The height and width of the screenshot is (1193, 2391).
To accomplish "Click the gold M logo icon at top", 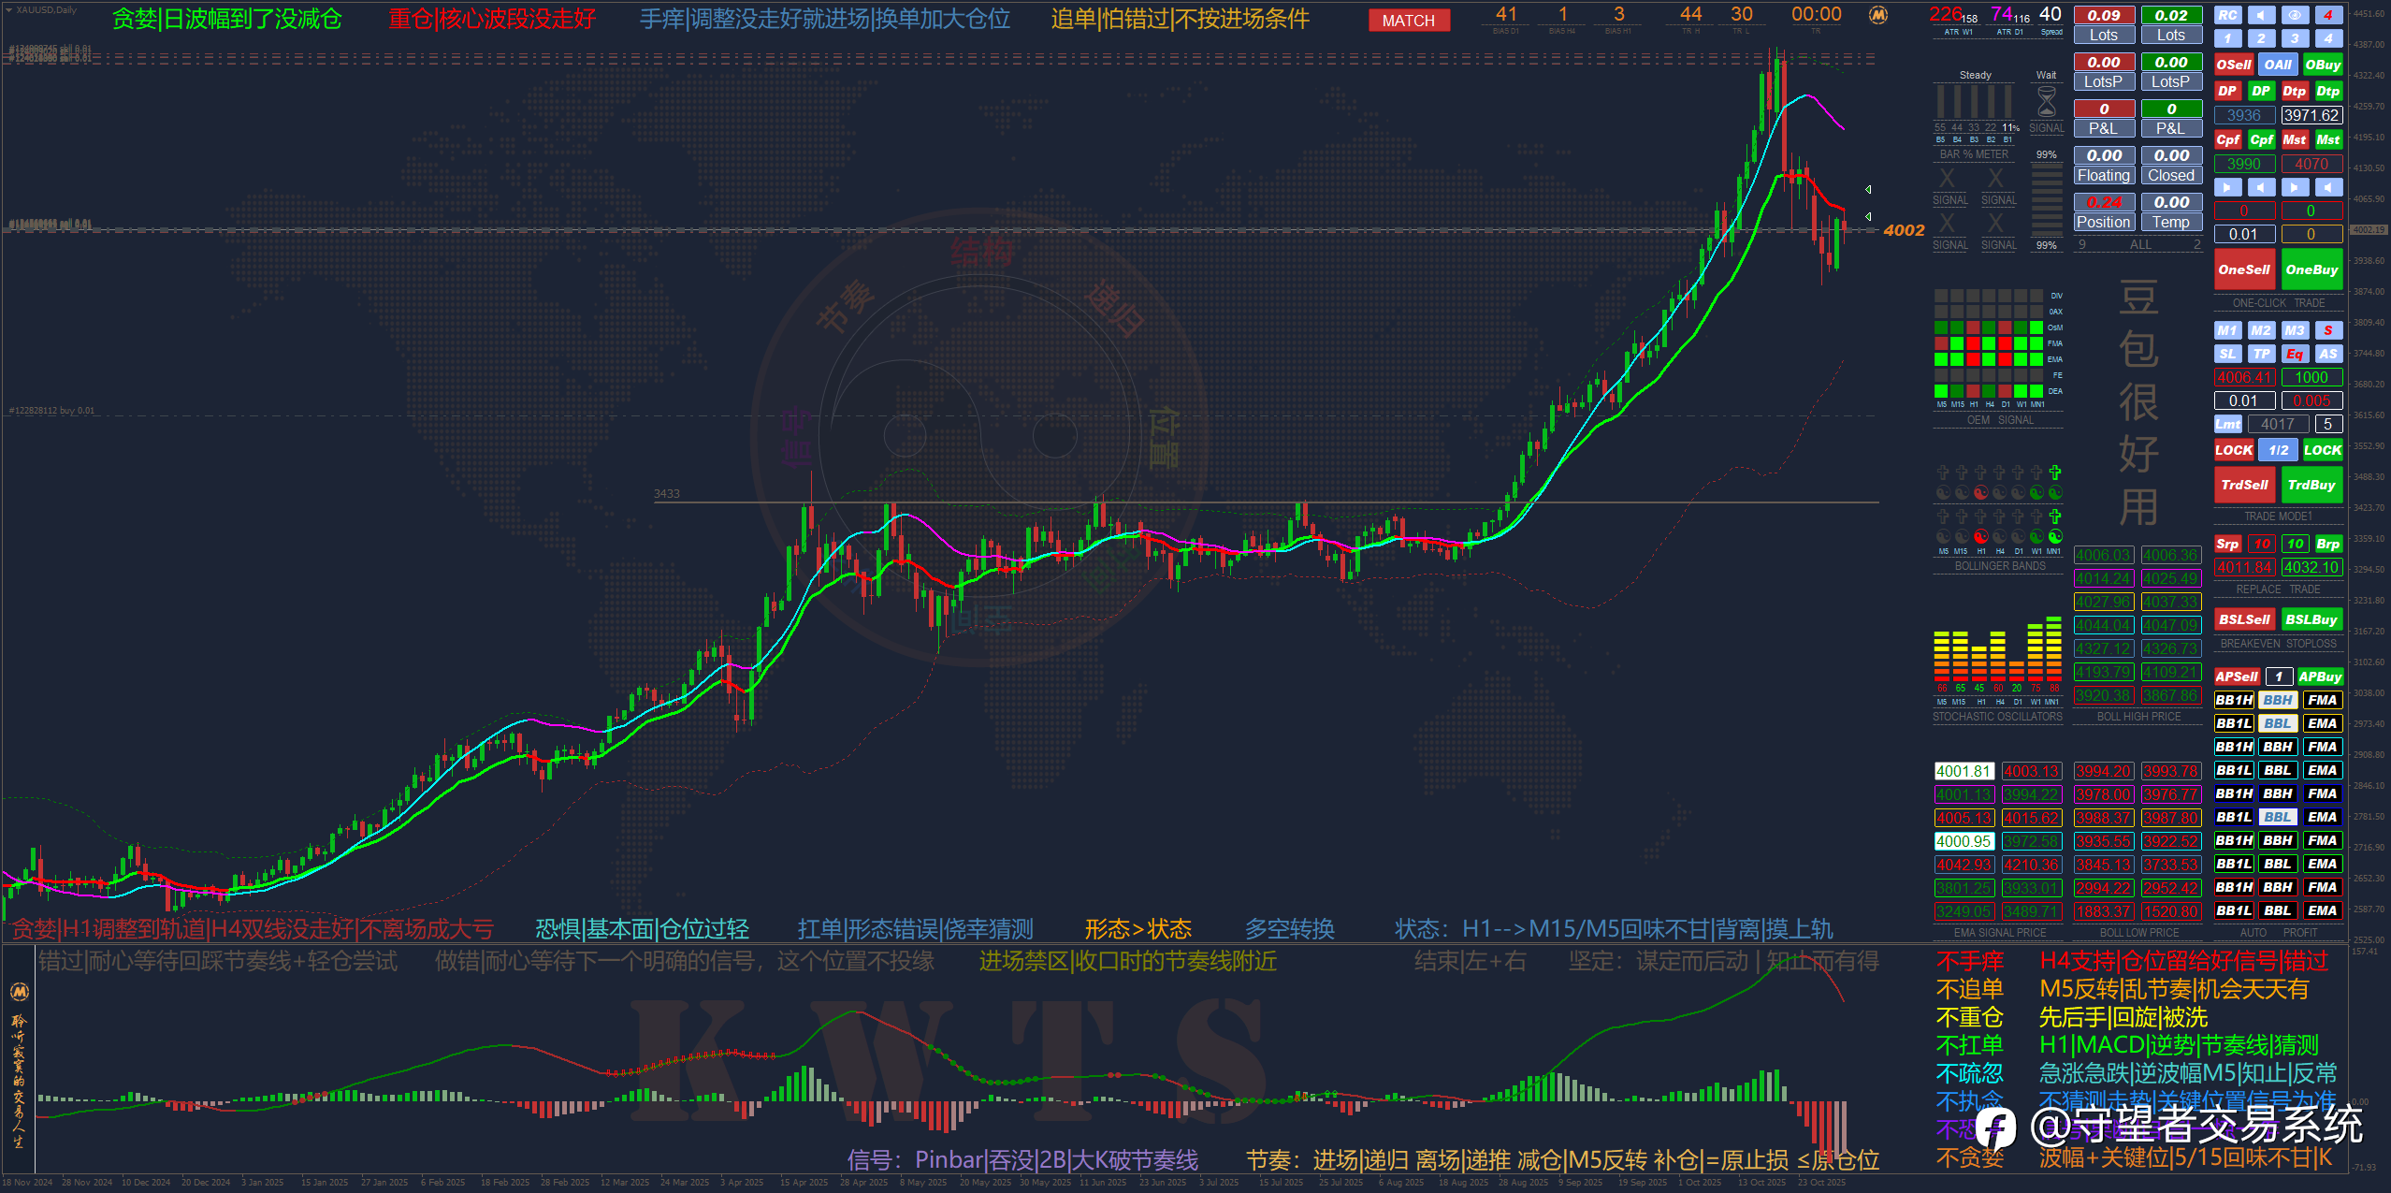I will 1877,15.
